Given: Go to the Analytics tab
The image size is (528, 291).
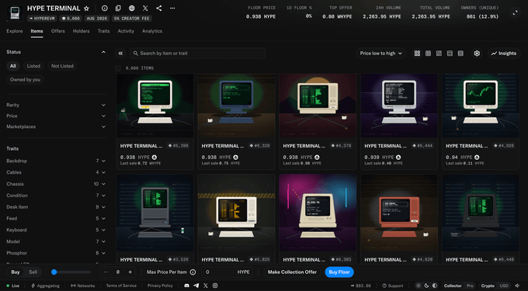Looking at the screenshot, I should pos(152,31).
